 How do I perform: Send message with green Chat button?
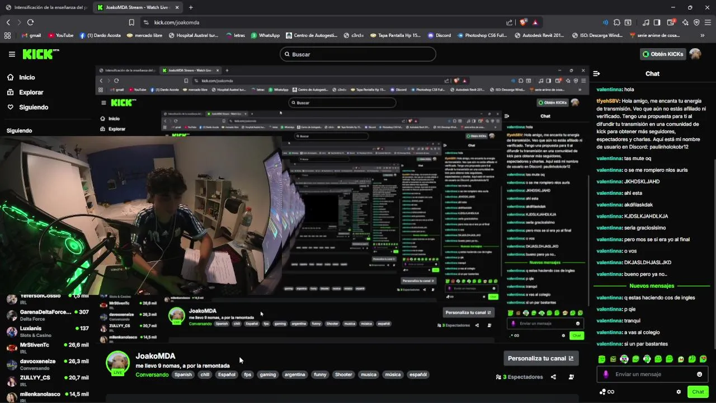click(698, 392)
